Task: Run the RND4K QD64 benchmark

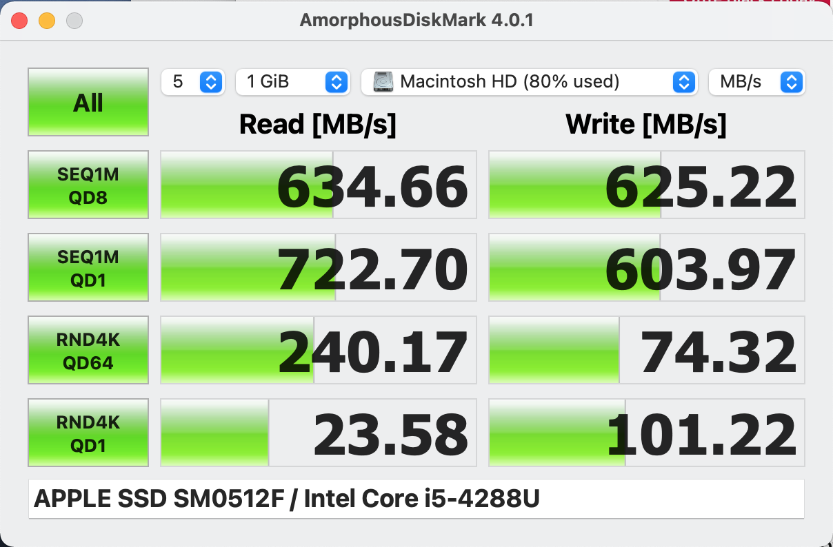Action: (88, 350)
